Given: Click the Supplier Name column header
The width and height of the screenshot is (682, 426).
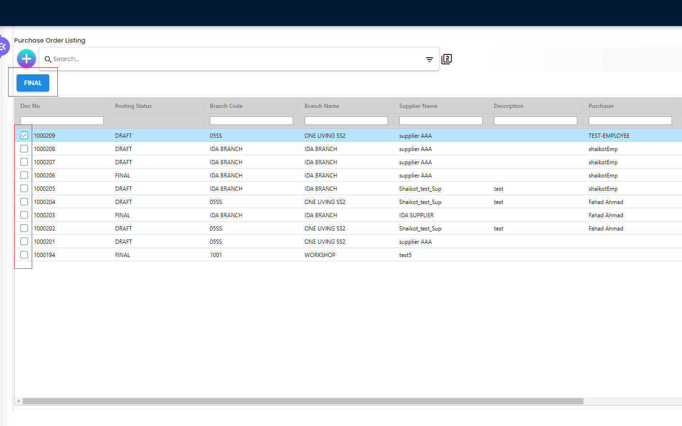Looking at the screenshot, I should (418, 106).
